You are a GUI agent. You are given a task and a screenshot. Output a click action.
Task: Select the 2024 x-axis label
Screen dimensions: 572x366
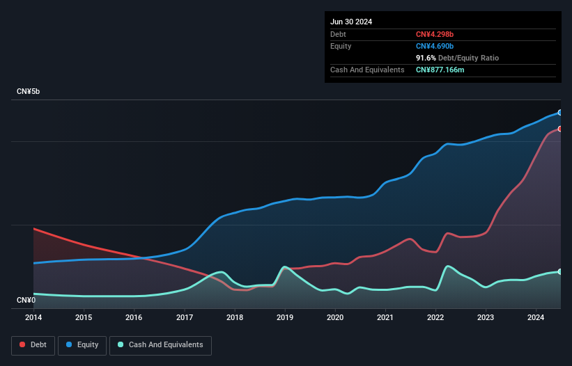tap(536, 317)
